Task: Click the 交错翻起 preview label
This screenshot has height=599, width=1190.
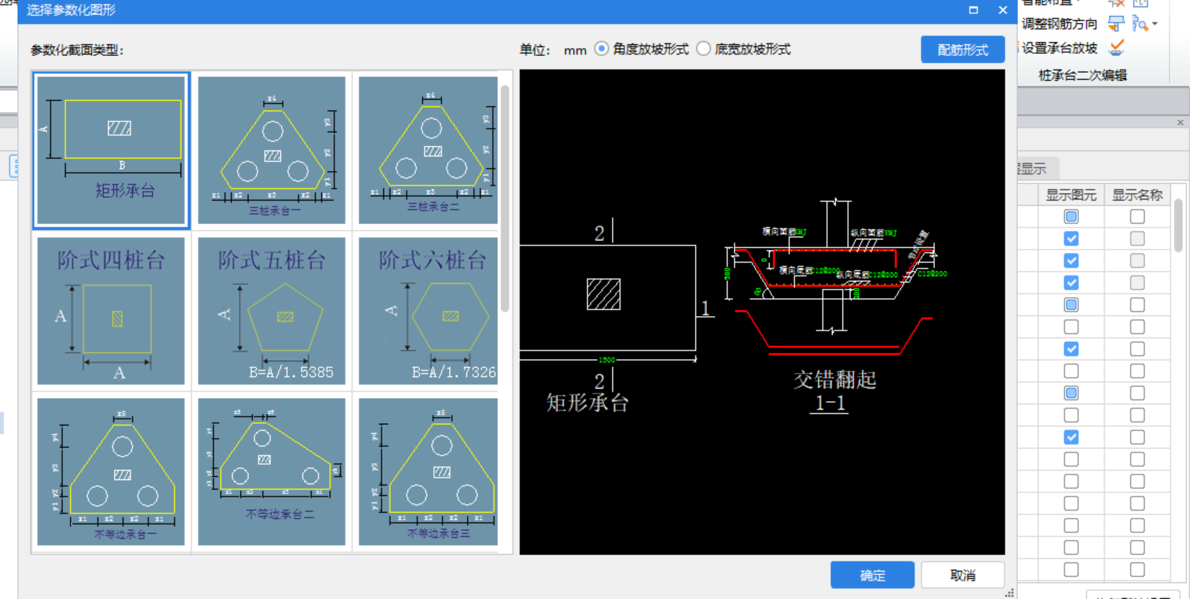Action: point(834,380)
